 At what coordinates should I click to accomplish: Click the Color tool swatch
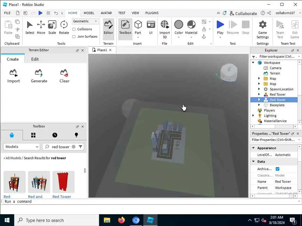point(178,25)
